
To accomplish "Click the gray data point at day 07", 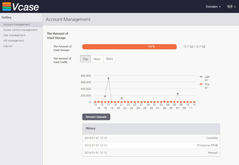I will tap(177, 94).
